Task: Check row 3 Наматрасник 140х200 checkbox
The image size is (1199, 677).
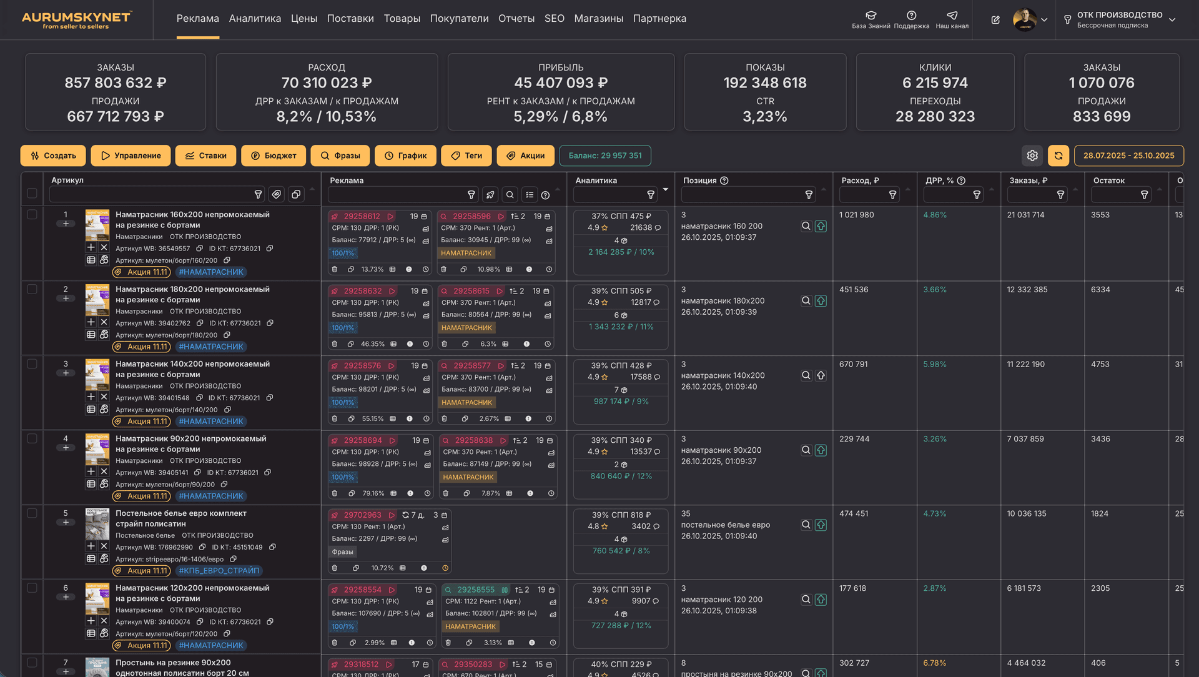Action: click(x=32, y=363)
